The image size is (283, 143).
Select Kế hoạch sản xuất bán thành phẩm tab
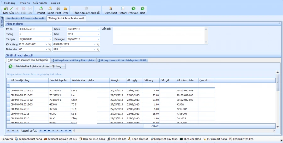[28, 60]
